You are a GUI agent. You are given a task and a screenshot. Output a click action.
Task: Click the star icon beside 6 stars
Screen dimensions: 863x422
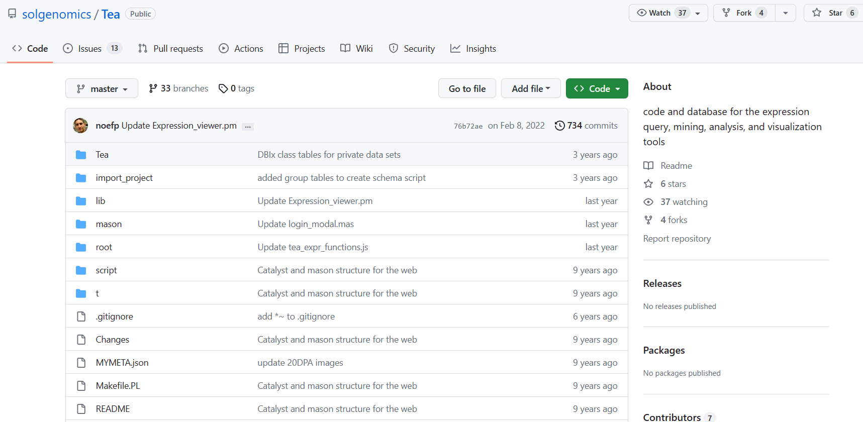[648, 184]
